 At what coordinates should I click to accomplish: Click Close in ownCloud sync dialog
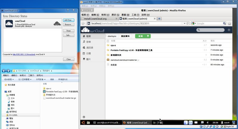pyautogui.click(x=69, y=59)
